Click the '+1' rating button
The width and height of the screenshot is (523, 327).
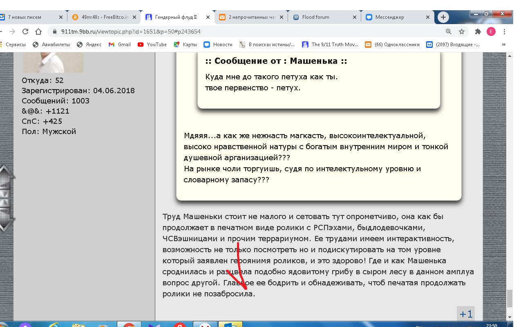click(466, 314)
